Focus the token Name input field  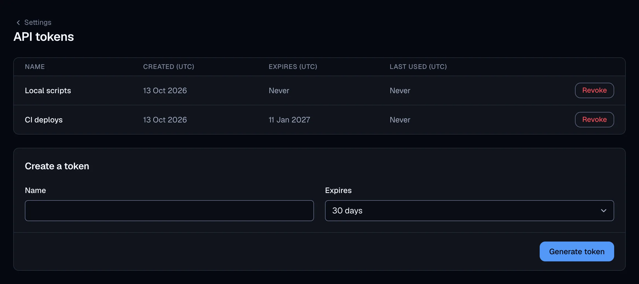(x=169, y=211)
